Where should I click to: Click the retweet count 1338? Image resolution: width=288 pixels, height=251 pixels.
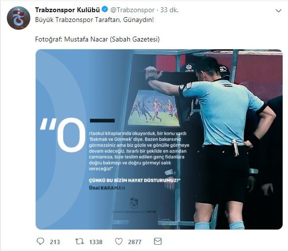pyautogui.click(x=96, y=242)
